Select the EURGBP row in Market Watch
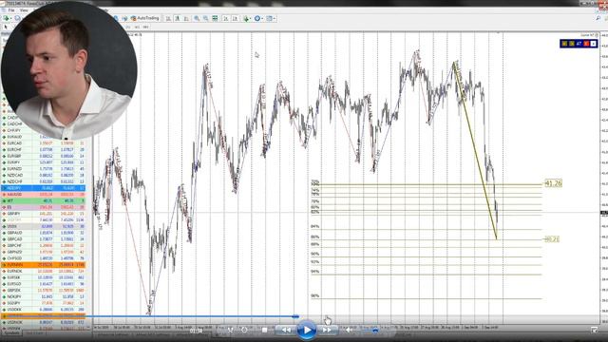The image size is (608, 342). (44, 156)
